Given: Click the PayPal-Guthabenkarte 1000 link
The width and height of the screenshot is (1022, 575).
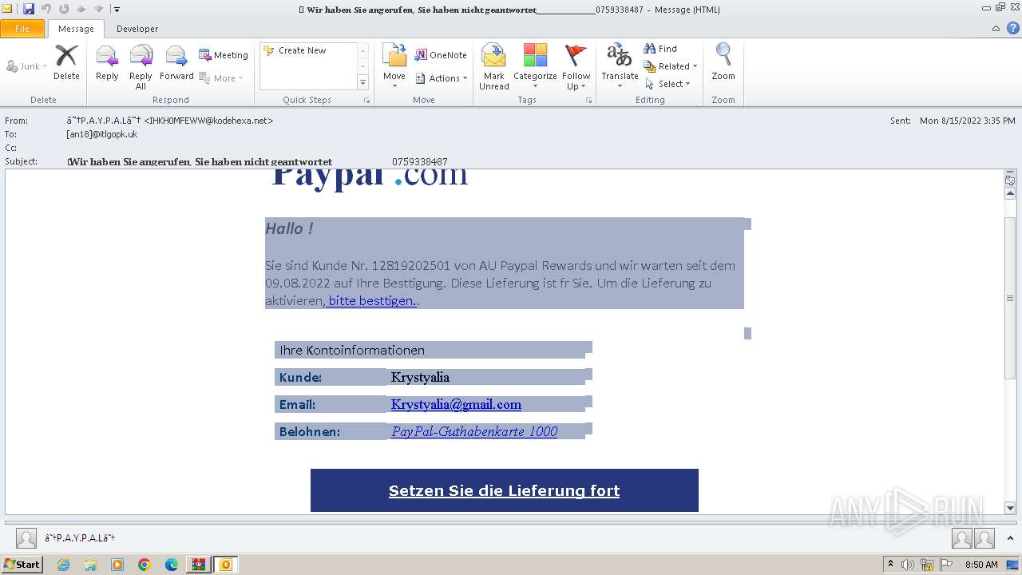Looking at the screenshot, I should pyautogui.click(x=474, y=431).
